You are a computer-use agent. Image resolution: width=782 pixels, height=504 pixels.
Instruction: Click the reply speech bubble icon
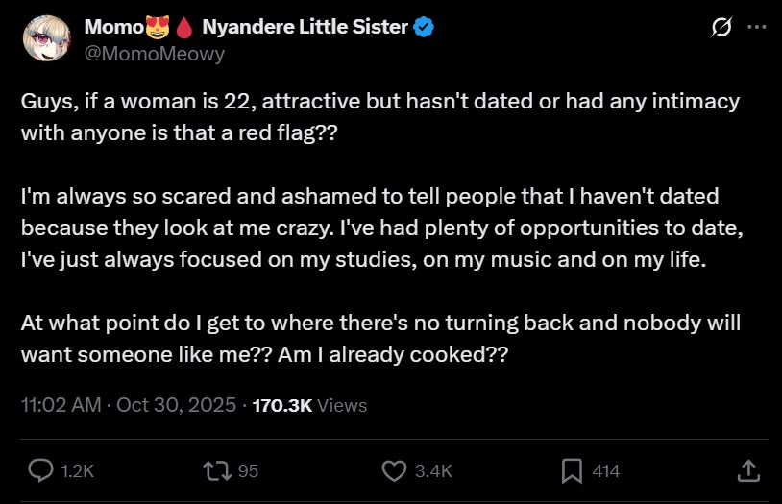click(40, 470)
